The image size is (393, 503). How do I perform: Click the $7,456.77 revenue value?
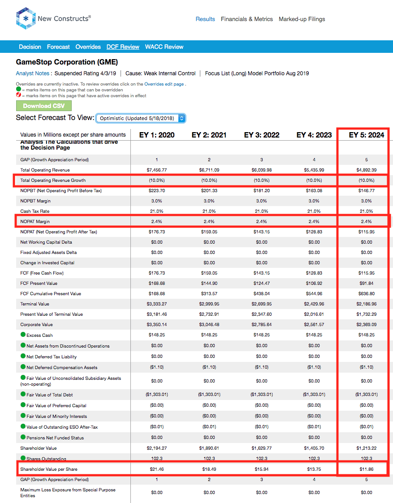[157, 170]
